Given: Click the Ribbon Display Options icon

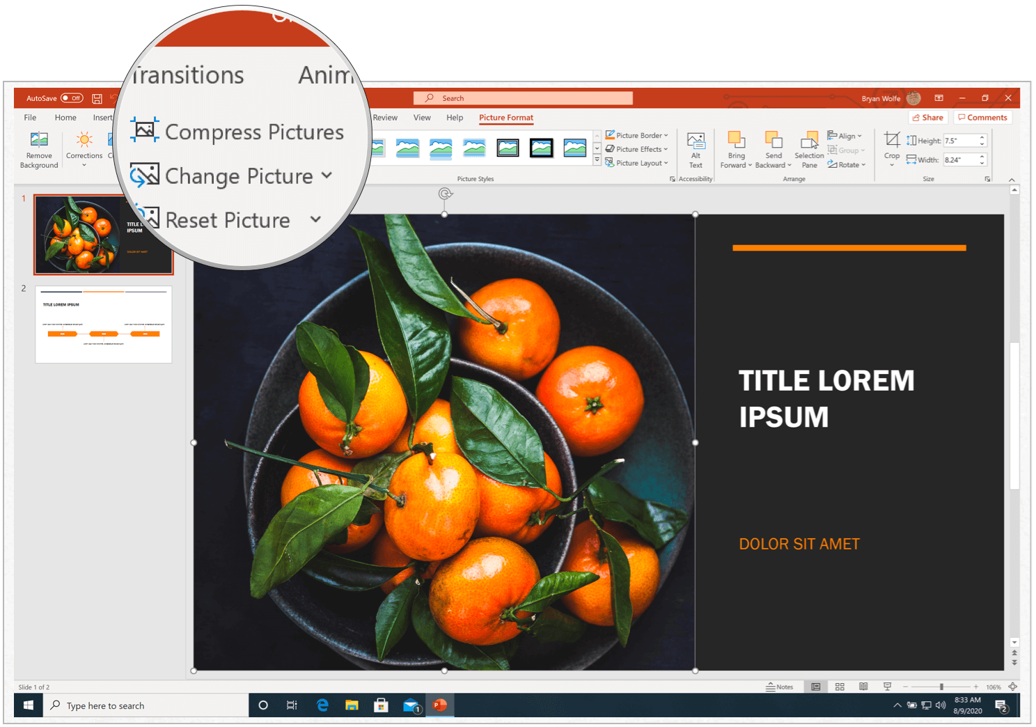Looking at the screenshot, I should (939, 98).
